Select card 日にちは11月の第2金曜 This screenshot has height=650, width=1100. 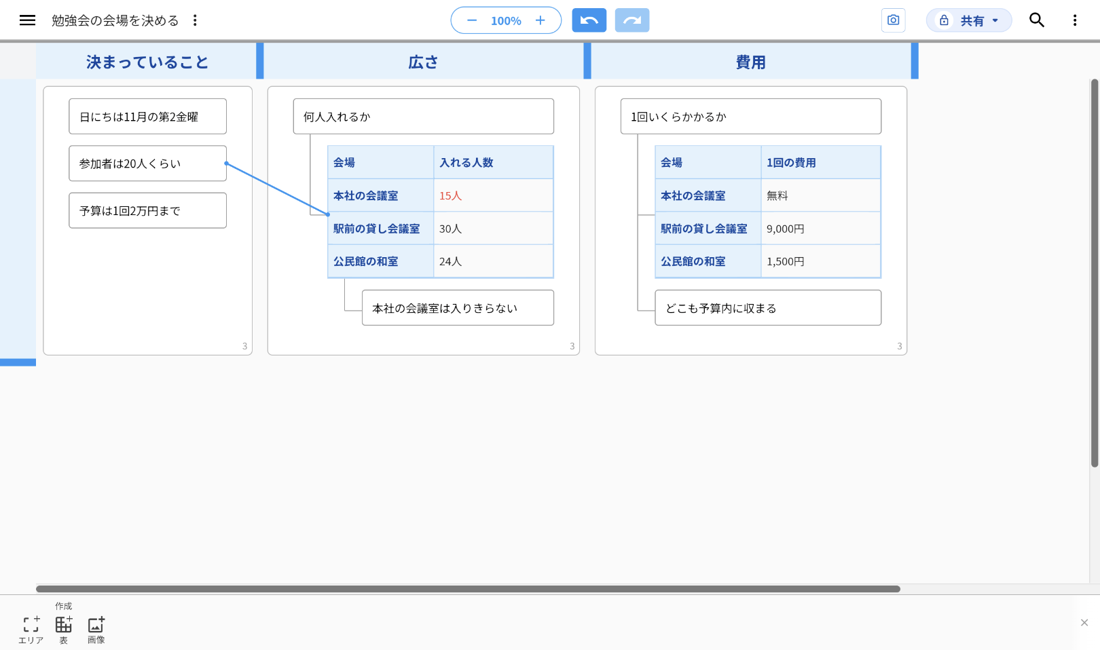[147, 117]
